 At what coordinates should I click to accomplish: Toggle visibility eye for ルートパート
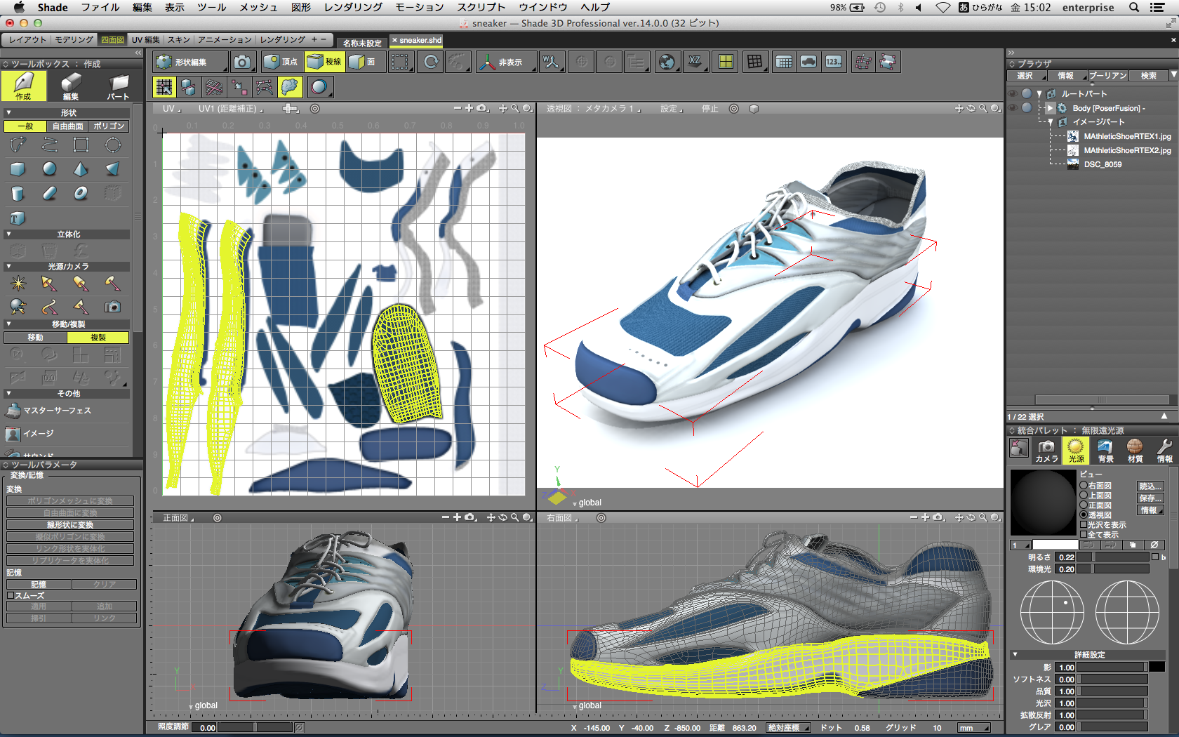point(1013,93)
